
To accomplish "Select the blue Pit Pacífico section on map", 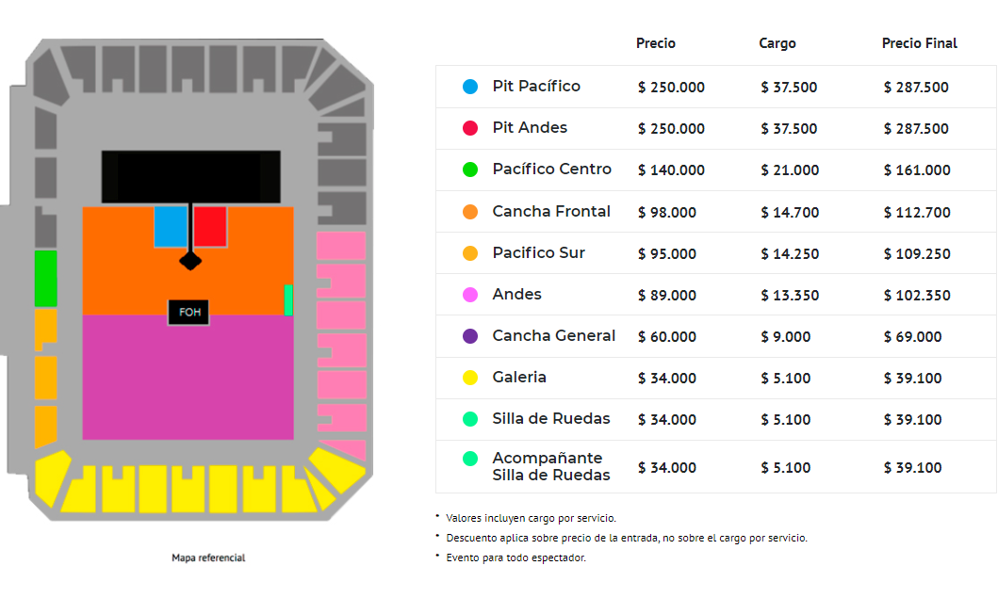I will coord(171,227).
